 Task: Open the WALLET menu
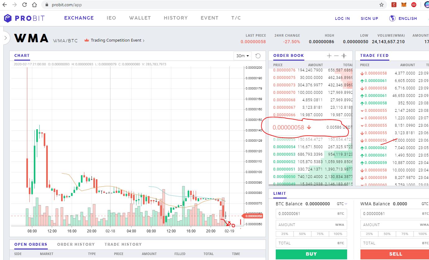coord(140,18)
